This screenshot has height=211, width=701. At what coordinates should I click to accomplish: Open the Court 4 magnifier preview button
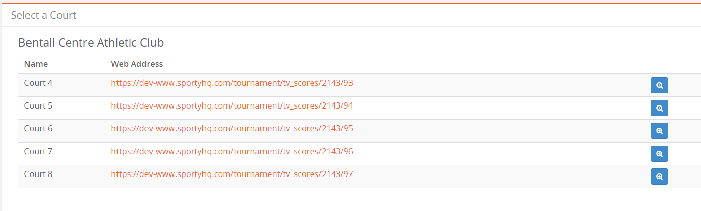pos(659,85)
